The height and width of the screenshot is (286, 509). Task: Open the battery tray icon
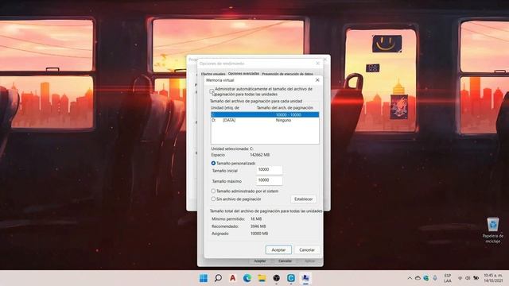[476, 278]
